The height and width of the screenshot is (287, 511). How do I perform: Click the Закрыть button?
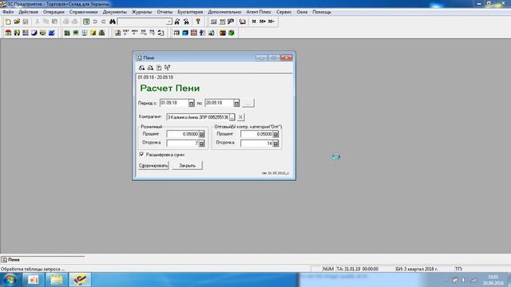[x=188, y=165]
